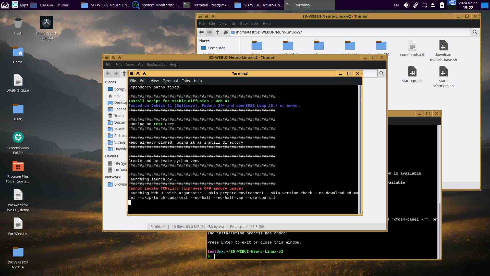The height and width of the screenshot is (276, 490).
Task: Click the search icon in Thunar toolbar
Action: 475,32
